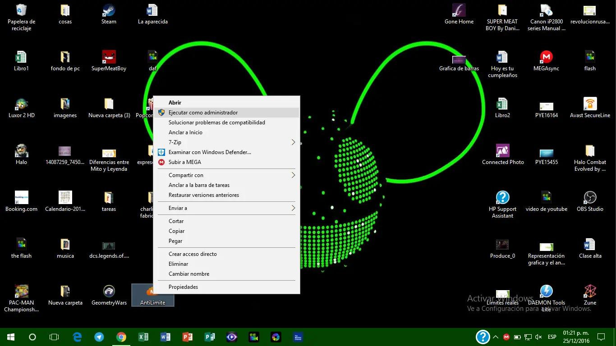Screen dimensions: 616x346
Task: Open PowerPoint from the taskbar
Action: pos(188,337)
